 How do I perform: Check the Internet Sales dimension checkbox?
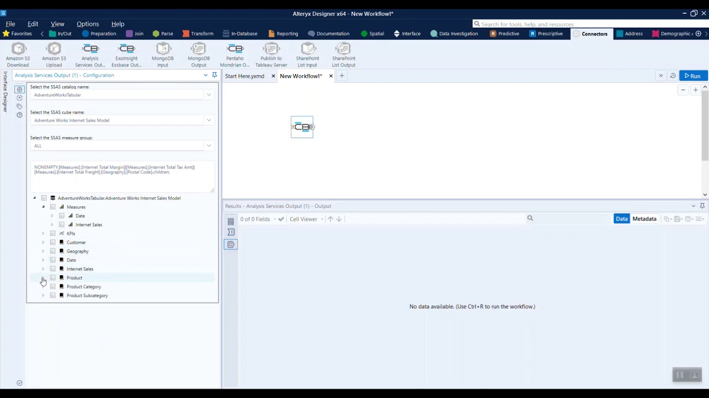53,269
